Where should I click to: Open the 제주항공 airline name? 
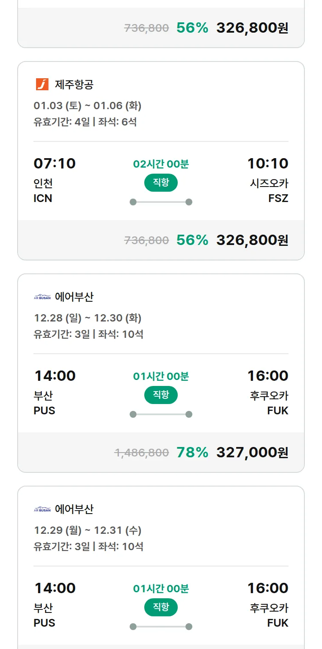click(x=74, y=84)
